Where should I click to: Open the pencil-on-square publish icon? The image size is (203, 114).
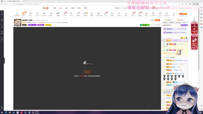[x=119, y=13]
